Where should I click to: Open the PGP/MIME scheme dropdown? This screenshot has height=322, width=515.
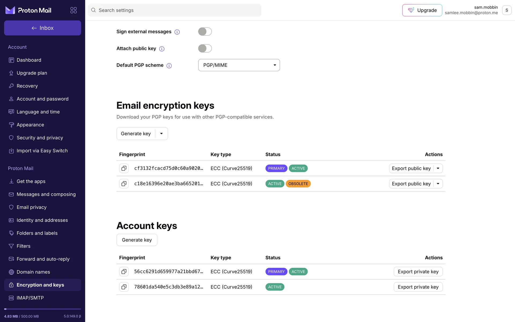[x=239, y=65]
